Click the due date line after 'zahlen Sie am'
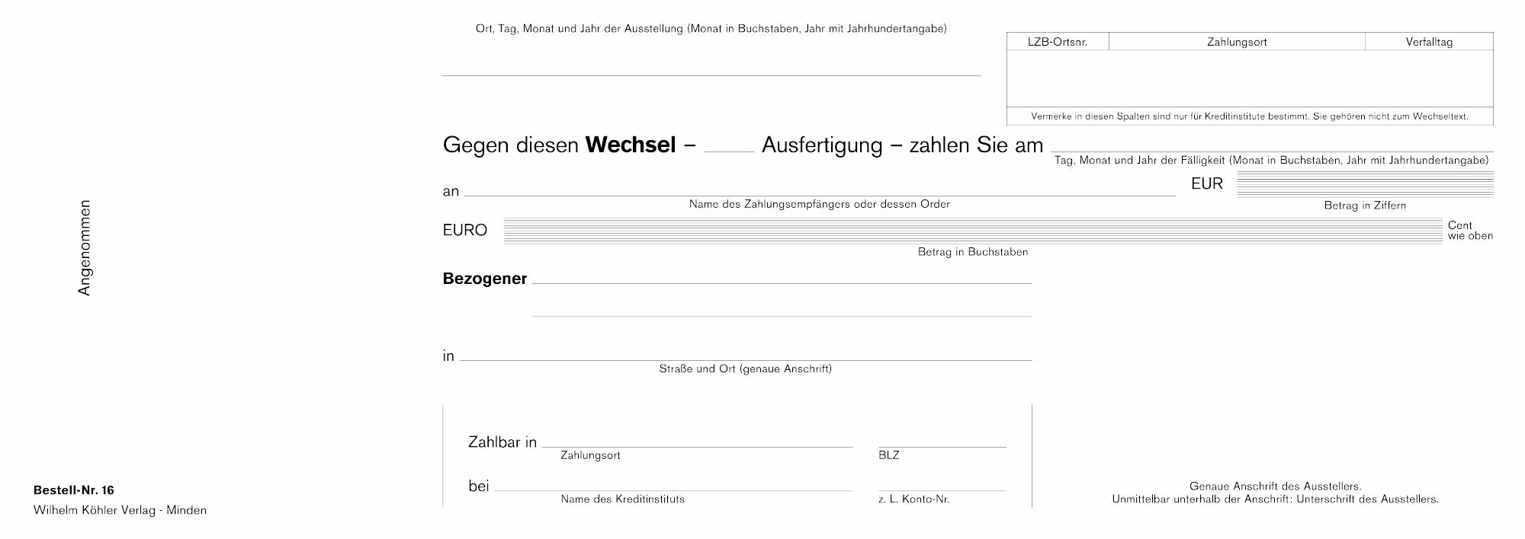Screen dimensions: 1525x539 [x=1272, y=151]
